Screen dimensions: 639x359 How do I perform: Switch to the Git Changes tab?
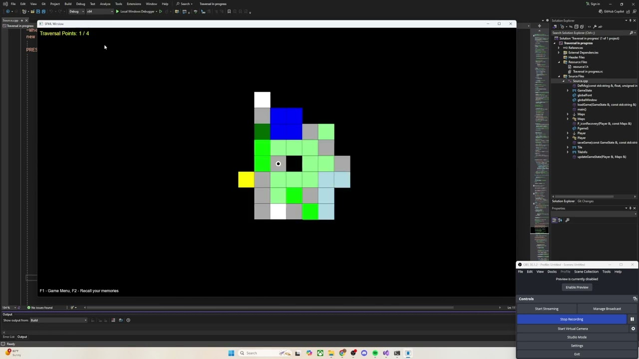(x=586, y=201)
